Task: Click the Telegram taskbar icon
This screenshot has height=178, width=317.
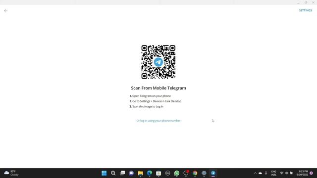Action: (x=213, y=173)
